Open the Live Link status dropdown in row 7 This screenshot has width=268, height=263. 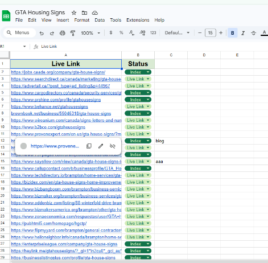[138, 106]
